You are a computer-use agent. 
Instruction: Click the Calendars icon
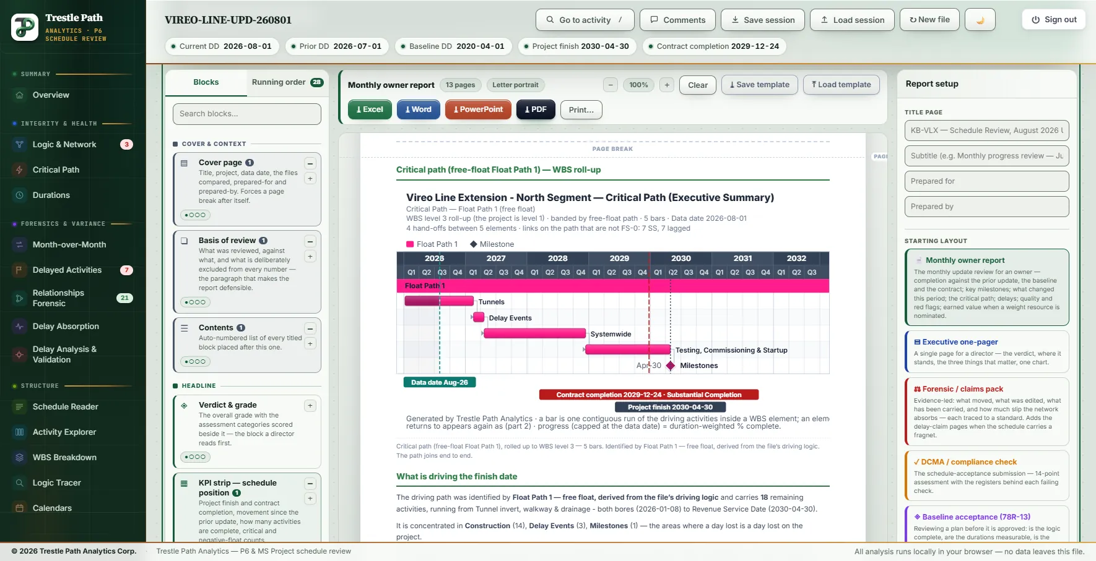click(x=19, y=508)
